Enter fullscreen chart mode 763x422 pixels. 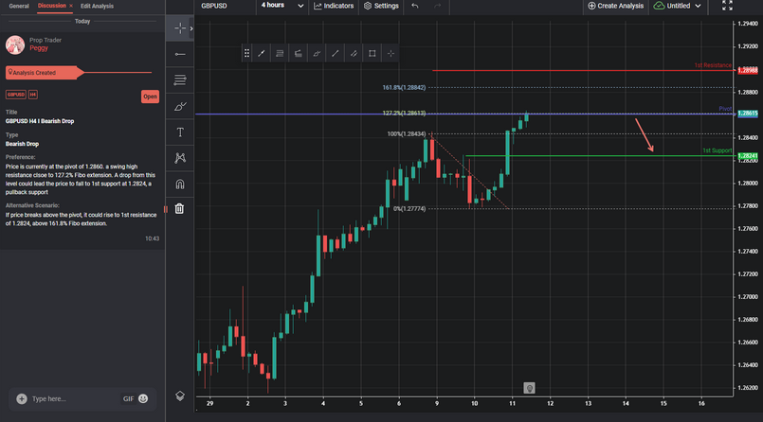pos(727,6)
